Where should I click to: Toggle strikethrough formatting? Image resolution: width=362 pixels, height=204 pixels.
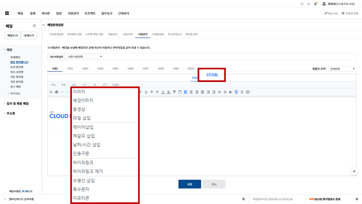coord(152,92)
